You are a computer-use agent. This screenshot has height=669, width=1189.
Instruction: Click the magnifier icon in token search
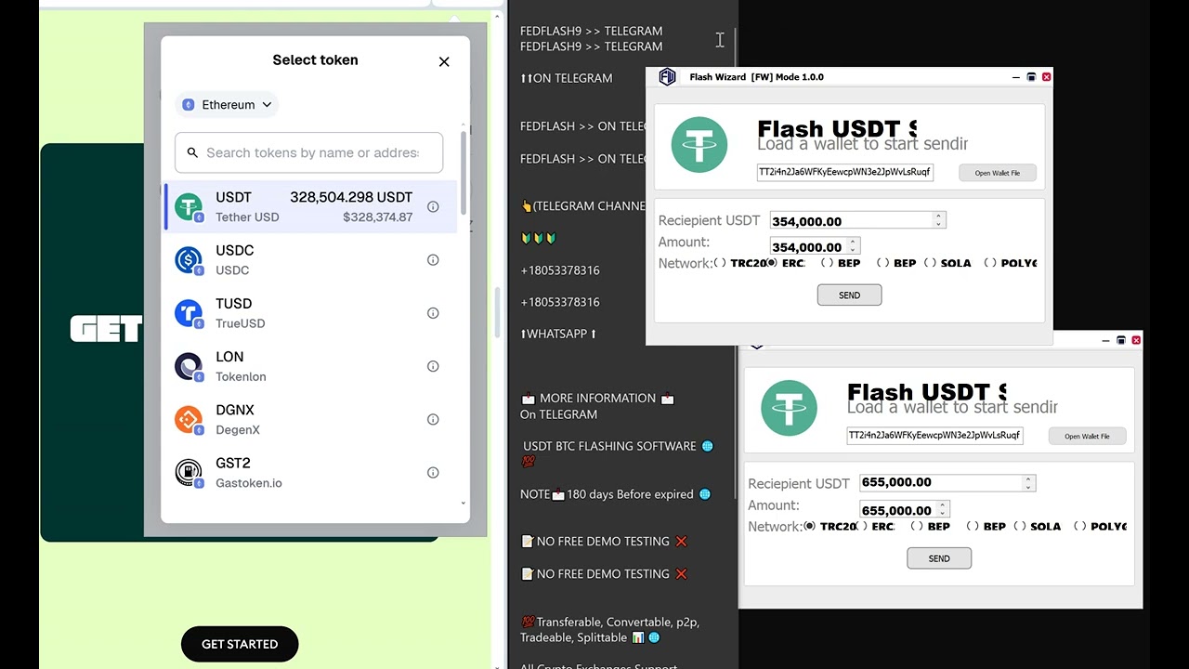click(x=192, y=152)
